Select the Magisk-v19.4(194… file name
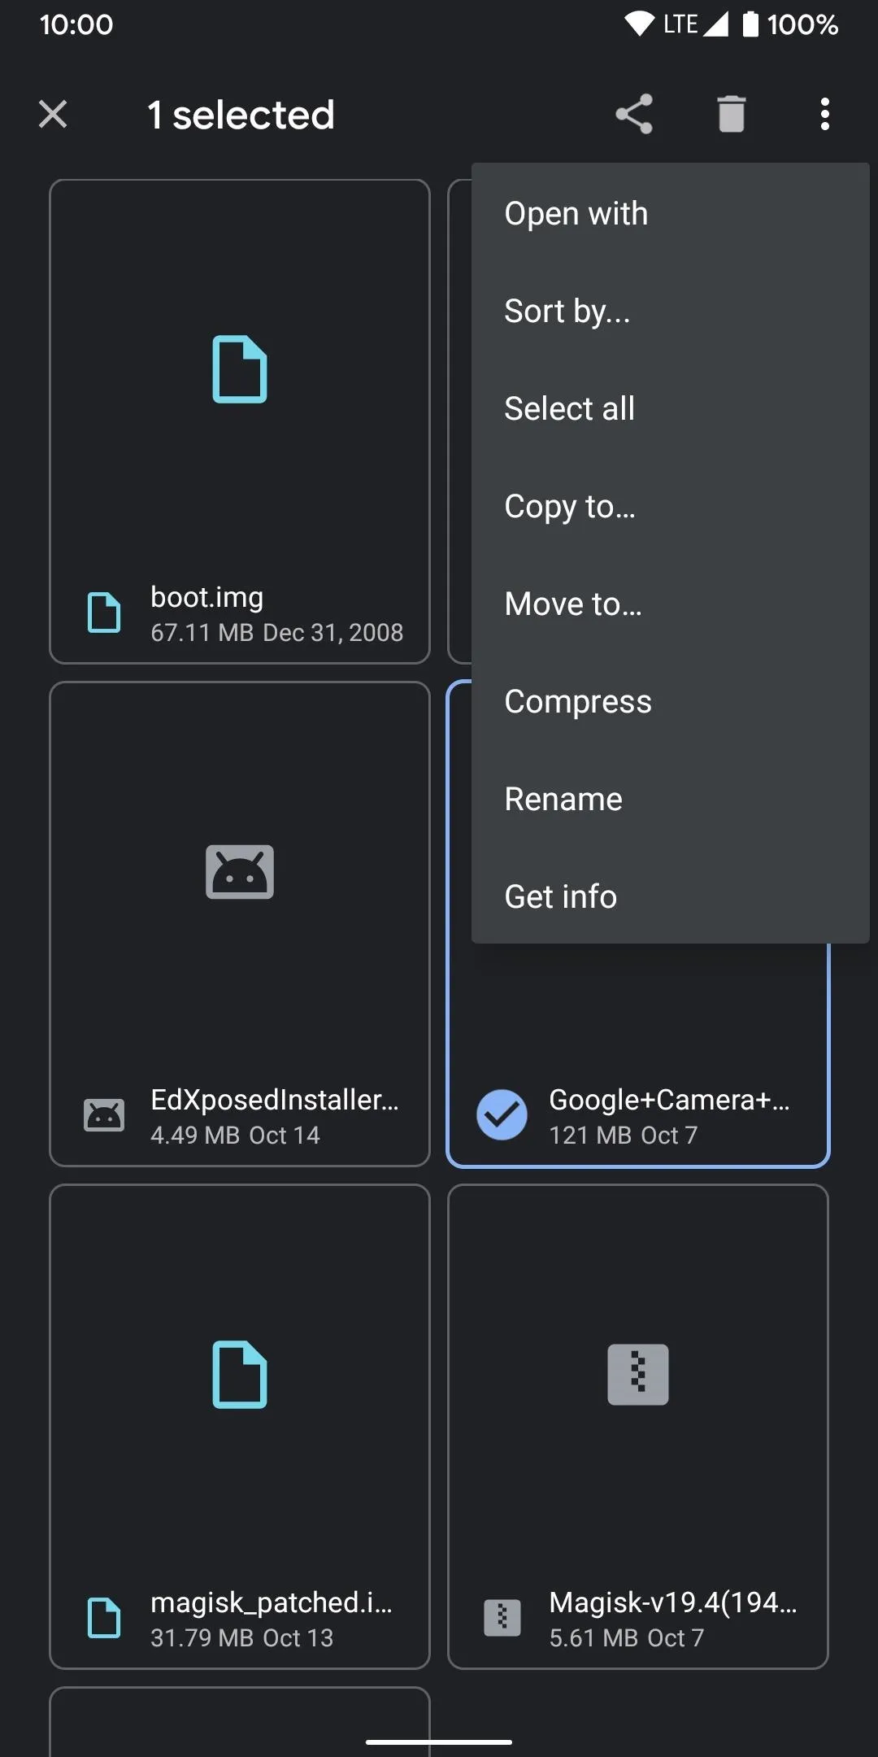The image size is (878, 1757). pyautogui.click(x=673, y=1602)
